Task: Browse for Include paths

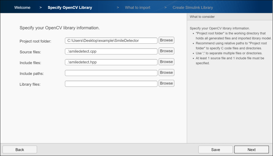Action: [166, 73]
